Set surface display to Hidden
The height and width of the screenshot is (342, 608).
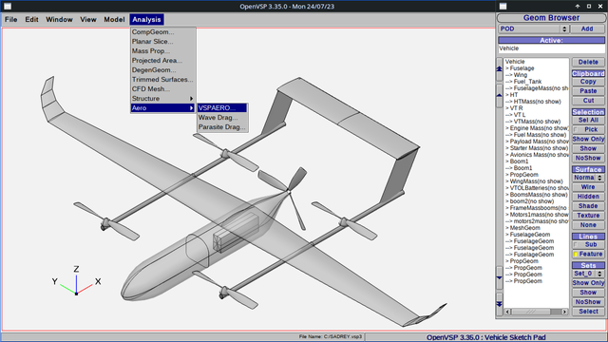pos(588,197)
